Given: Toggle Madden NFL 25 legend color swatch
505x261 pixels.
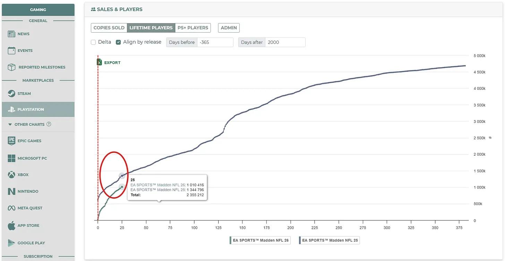Looking at the screenshot, I should tap(300, 240).
